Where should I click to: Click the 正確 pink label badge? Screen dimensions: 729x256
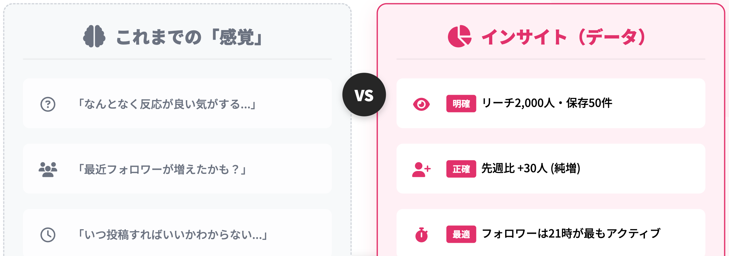(x=461, y=169)
